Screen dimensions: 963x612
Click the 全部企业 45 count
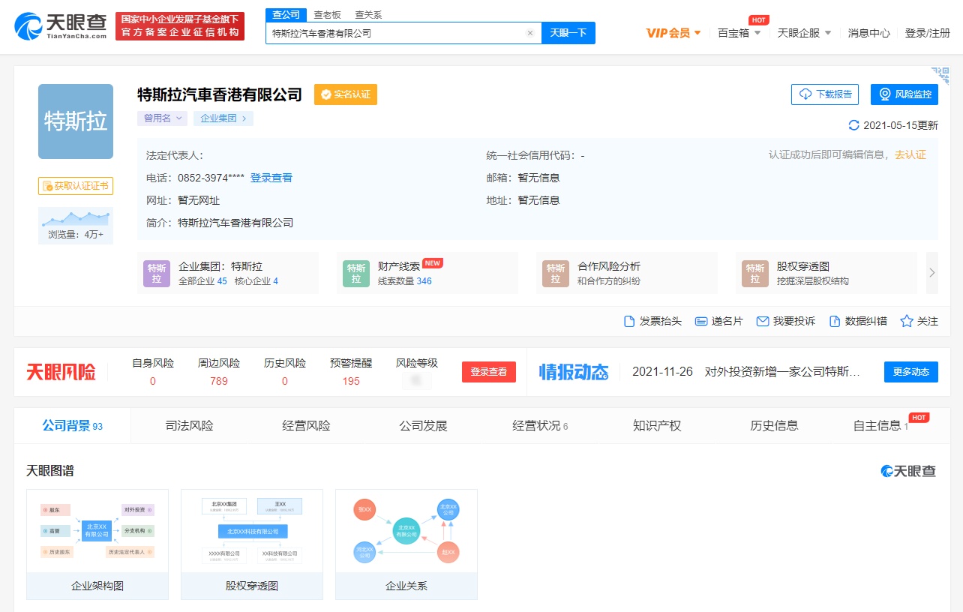click(x=202, y=281)
